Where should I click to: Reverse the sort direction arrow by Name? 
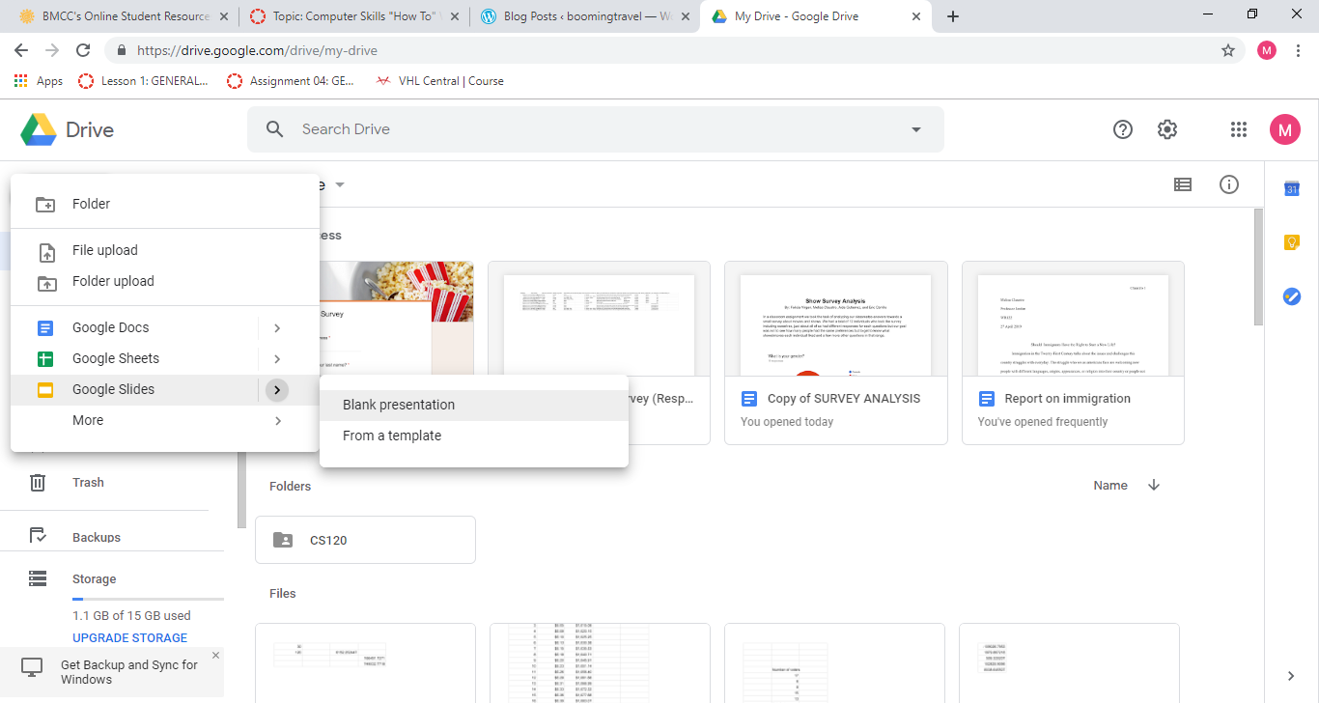pos(1154,486)
